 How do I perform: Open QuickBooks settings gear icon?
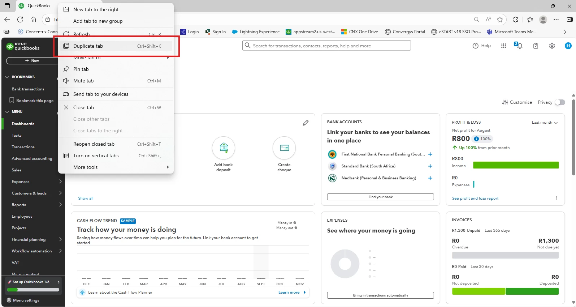pos(552,46)
